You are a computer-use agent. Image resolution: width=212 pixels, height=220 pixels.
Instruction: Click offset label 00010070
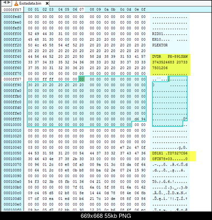pos(13,164)
